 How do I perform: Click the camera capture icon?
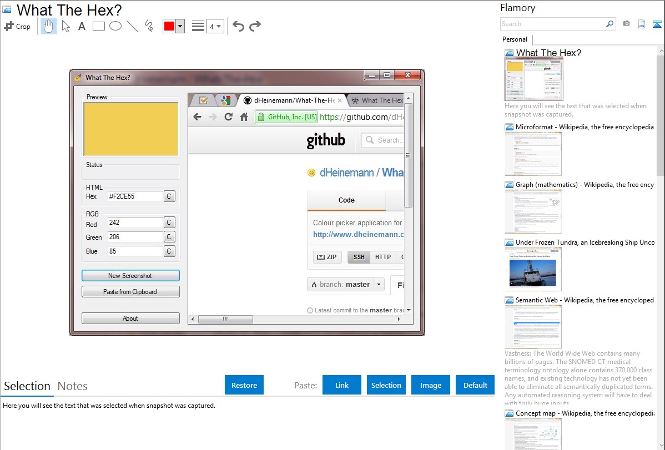click(626, 24)
